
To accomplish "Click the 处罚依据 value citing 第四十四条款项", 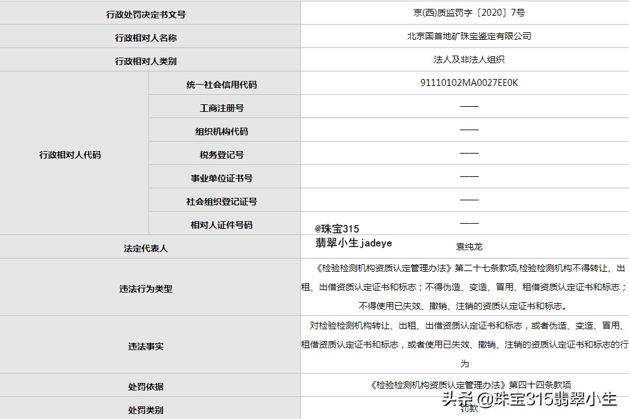I will click(x=467, y=386).
